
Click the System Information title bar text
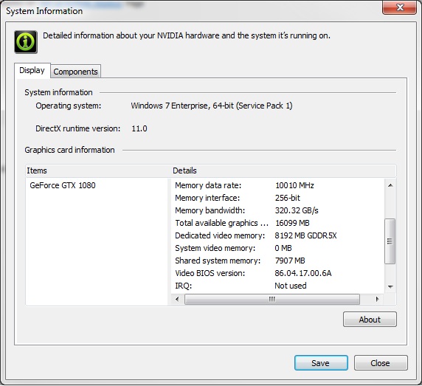[44, 11]
